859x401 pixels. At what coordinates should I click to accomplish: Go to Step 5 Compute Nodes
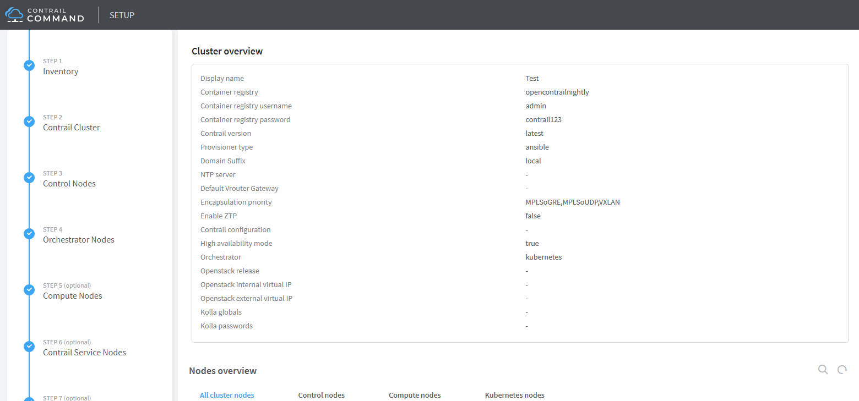tap(73, 296)
